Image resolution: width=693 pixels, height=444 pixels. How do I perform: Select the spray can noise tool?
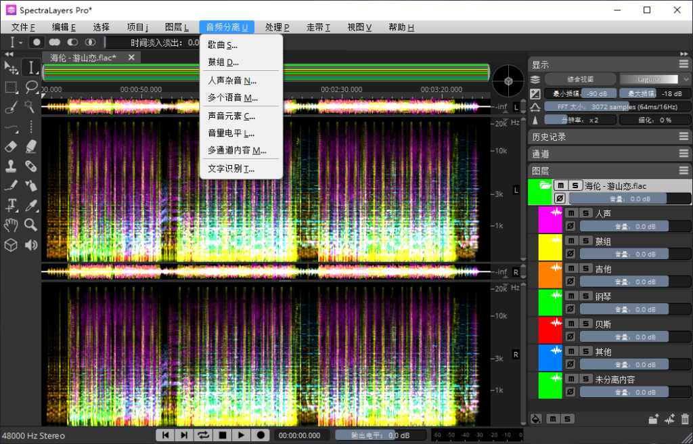(x=31, y=185)
